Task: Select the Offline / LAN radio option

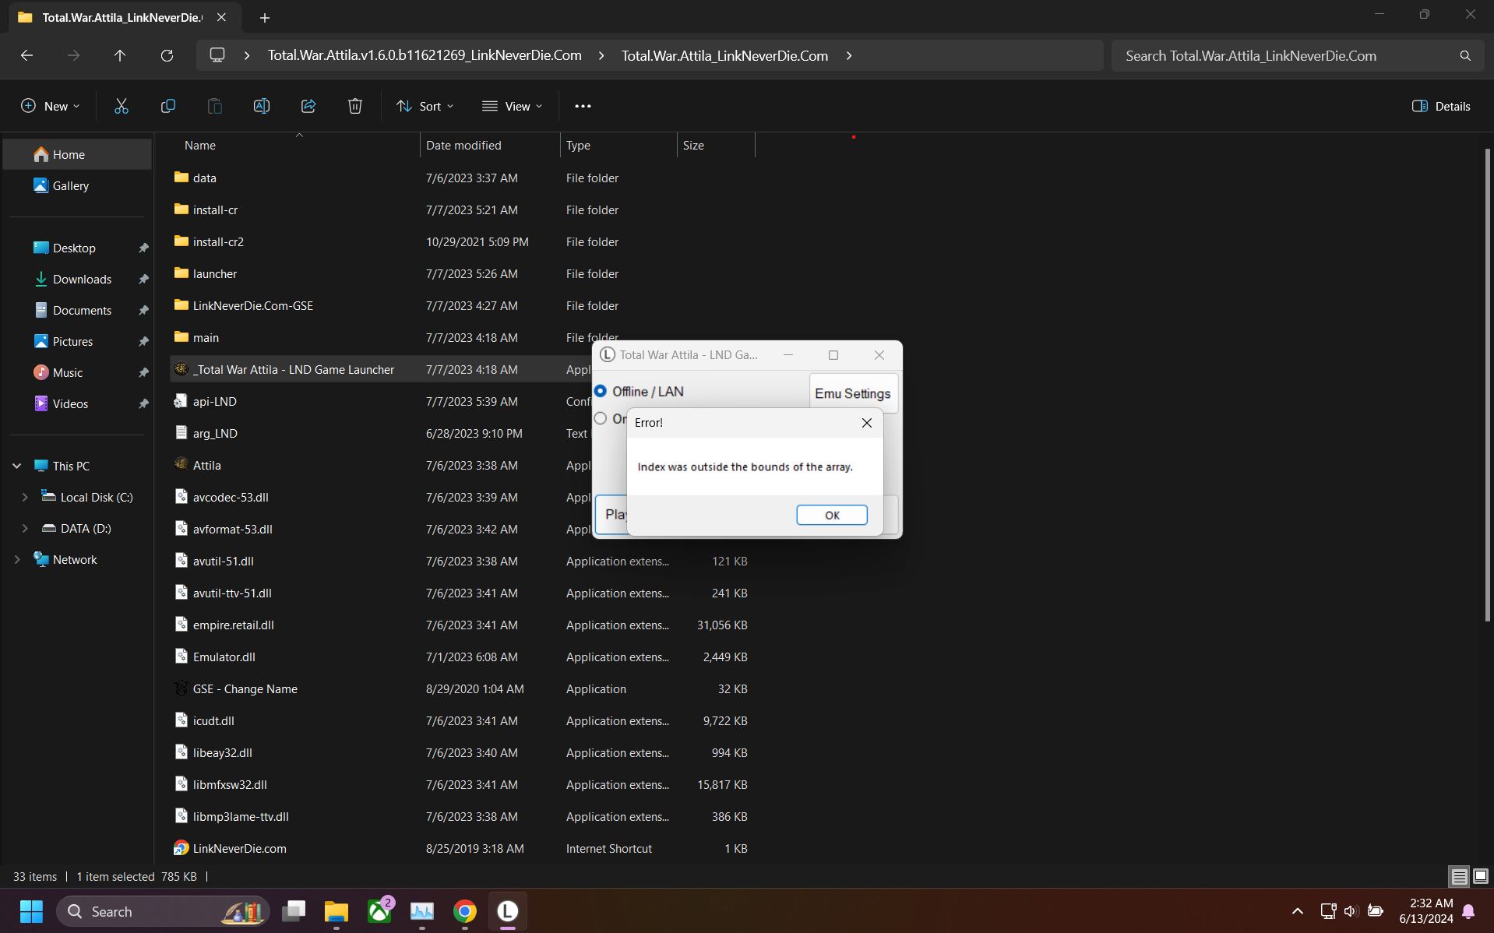Action: tap(601, 391)
